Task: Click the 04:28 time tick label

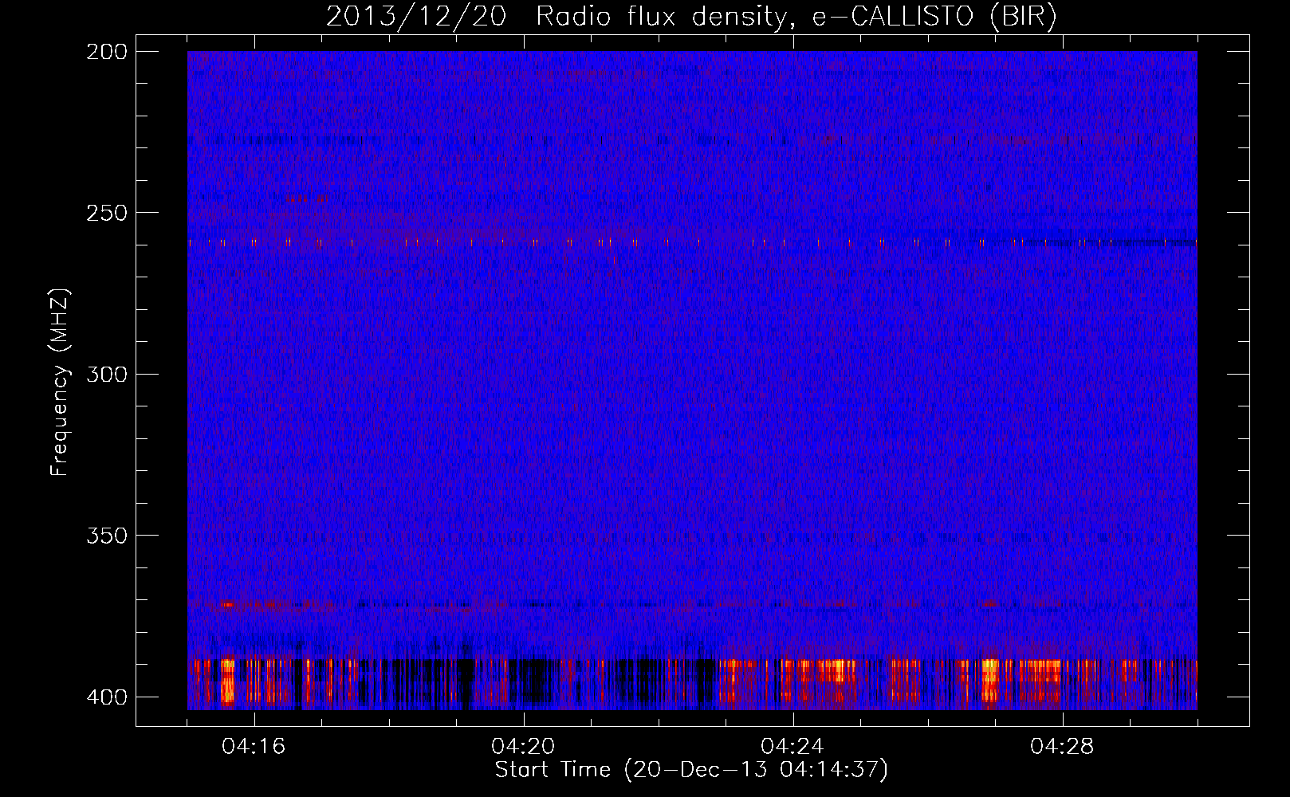Action: (1062, 746)
